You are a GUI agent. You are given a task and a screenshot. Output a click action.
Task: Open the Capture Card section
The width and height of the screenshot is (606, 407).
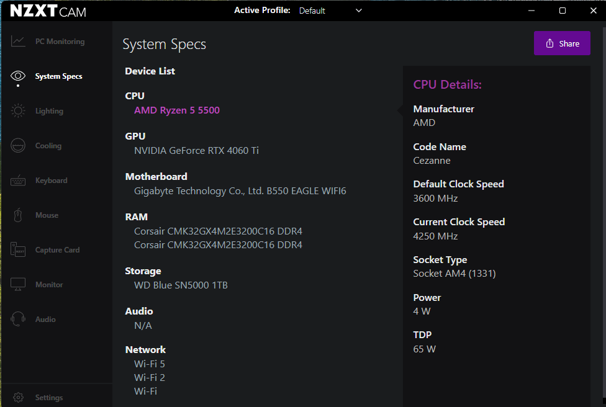57,250
